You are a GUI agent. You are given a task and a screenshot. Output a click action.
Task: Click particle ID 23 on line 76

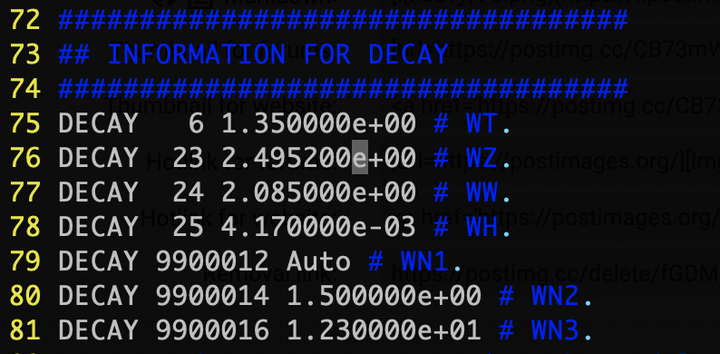(x=189, y=157)
